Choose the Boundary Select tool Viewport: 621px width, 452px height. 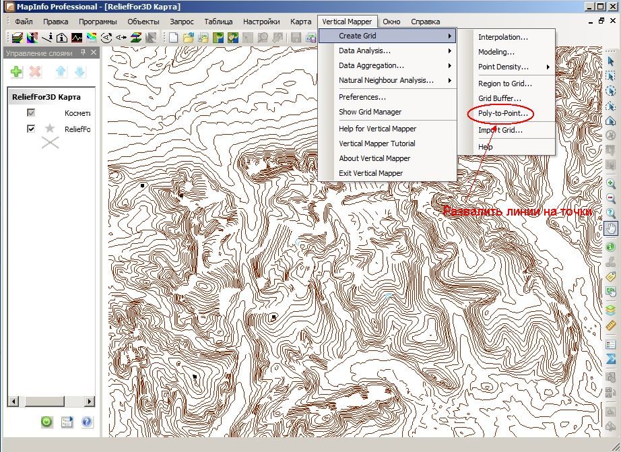point(610,121)
